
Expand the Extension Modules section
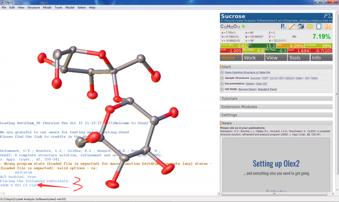[x=276, y=107]
